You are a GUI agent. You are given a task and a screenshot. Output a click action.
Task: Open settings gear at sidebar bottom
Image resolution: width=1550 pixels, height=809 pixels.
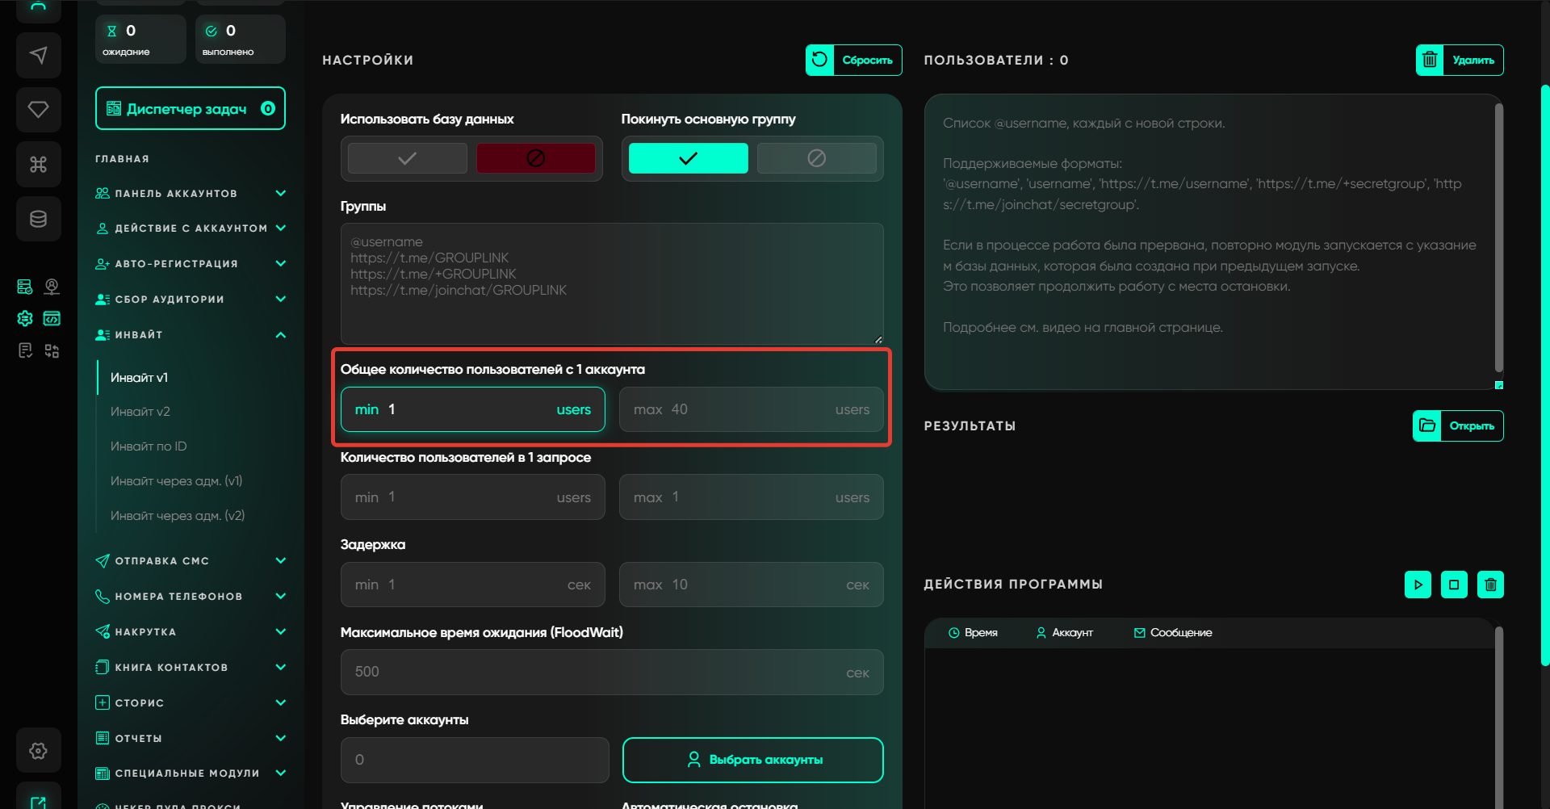pos(38,751)
